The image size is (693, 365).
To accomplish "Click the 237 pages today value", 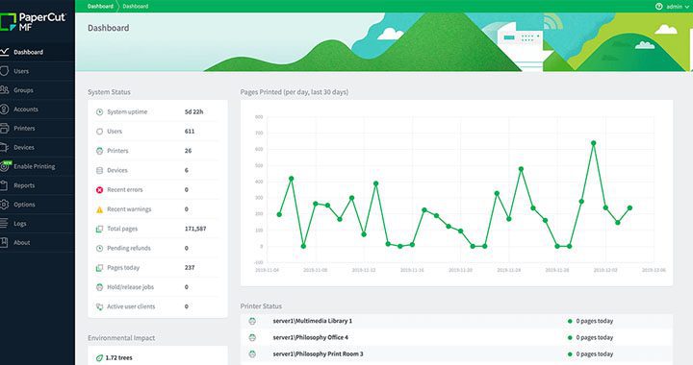I will coord(190,268).
